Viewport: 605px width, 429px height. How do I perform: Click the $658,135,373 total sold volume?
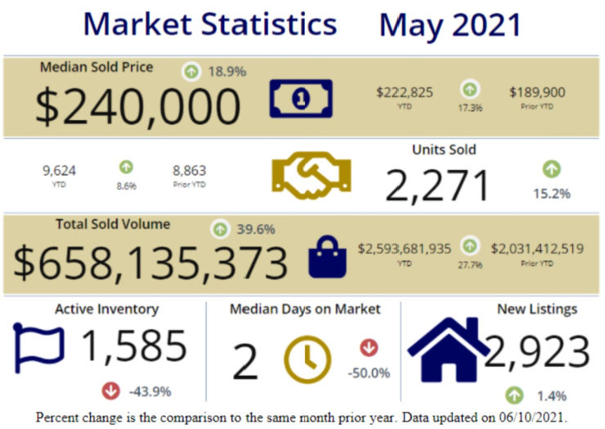click(x=150, y=262)
